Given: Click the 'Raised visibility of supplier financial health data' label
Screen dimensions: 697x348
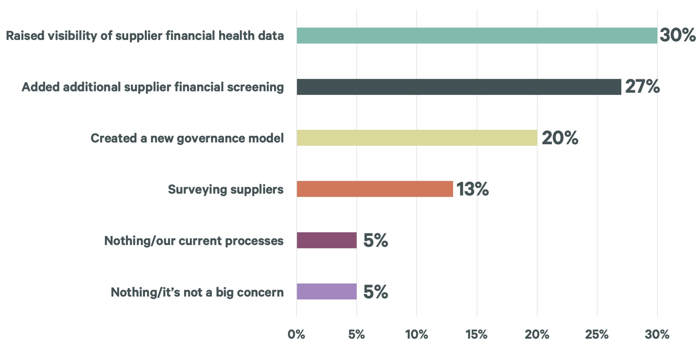Looking at the screenshot, I should coord(145,36).
